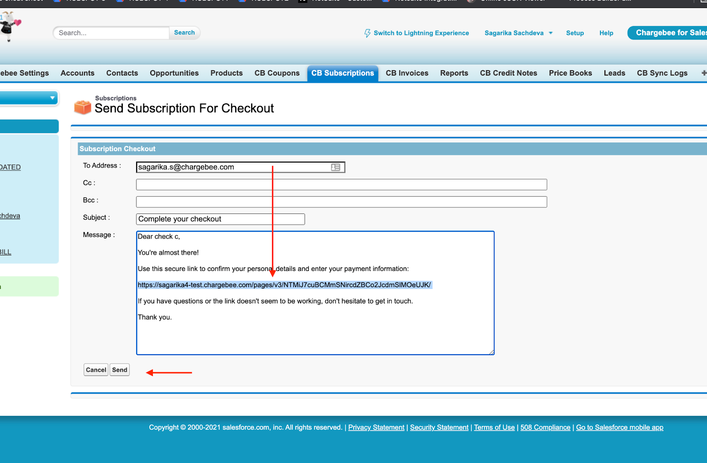The height and width of the screenshot is (463, 707).
Task: Go to the Contacts tab
Action: pos(122,73)
